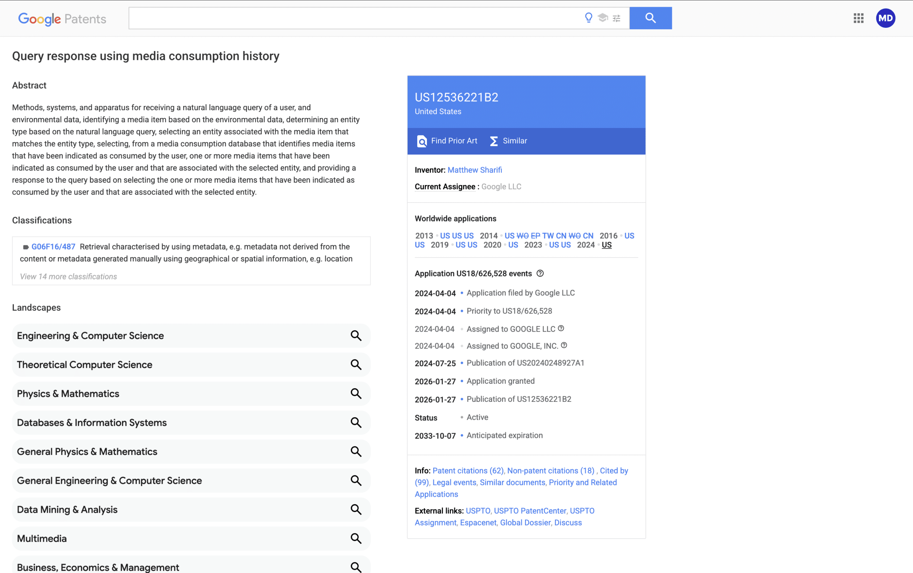Open classification G06F16/487
The width and height of the screenshot is (913, 573).
pyautogui.click(x=53, y=246)
